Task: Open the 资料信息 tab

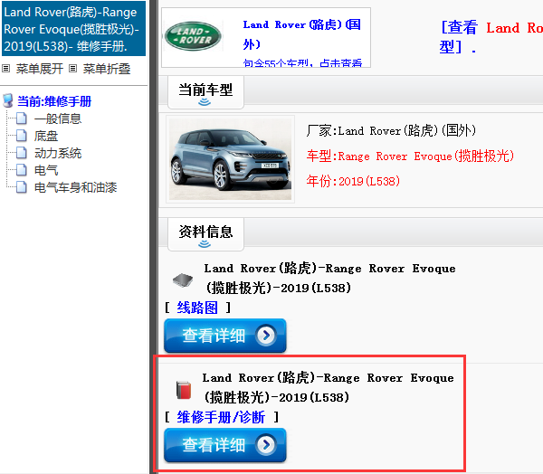Action: [x=205, y=234]
